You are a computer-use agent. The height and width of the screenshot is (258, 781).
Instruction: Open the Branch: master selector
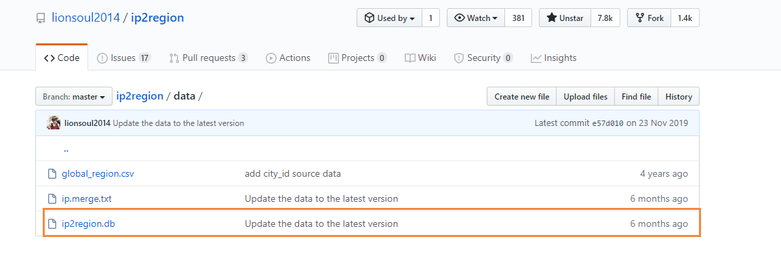[x=73, y=96]
